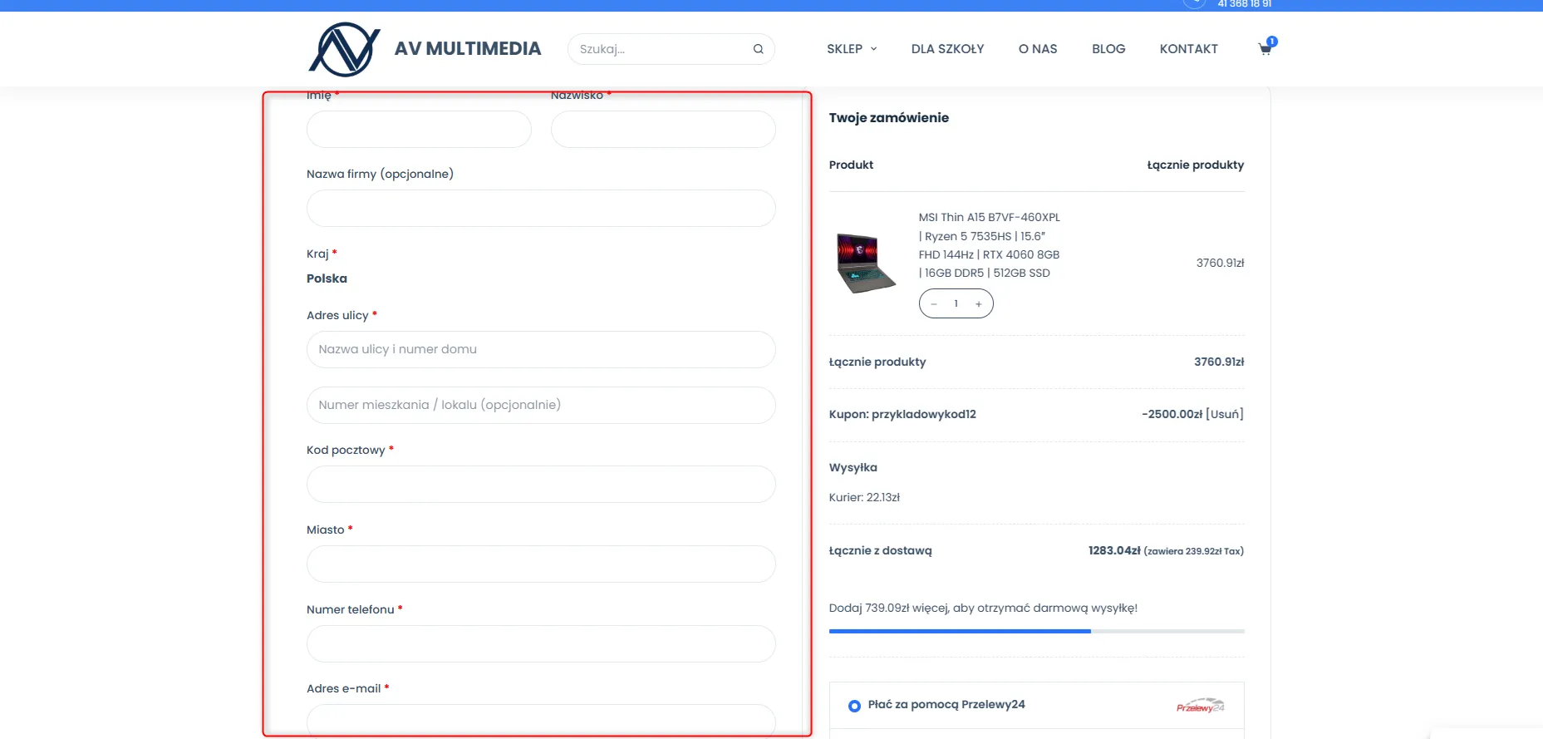Focus the Numer mieszkania / lokalu field
This screenshot has width=1543, height=739.
click(x=541, y=406)
